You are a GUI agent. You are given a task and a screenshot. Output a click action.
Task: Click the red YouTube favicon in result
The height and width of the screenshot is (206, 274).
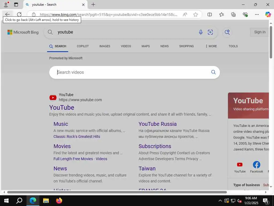53,98
